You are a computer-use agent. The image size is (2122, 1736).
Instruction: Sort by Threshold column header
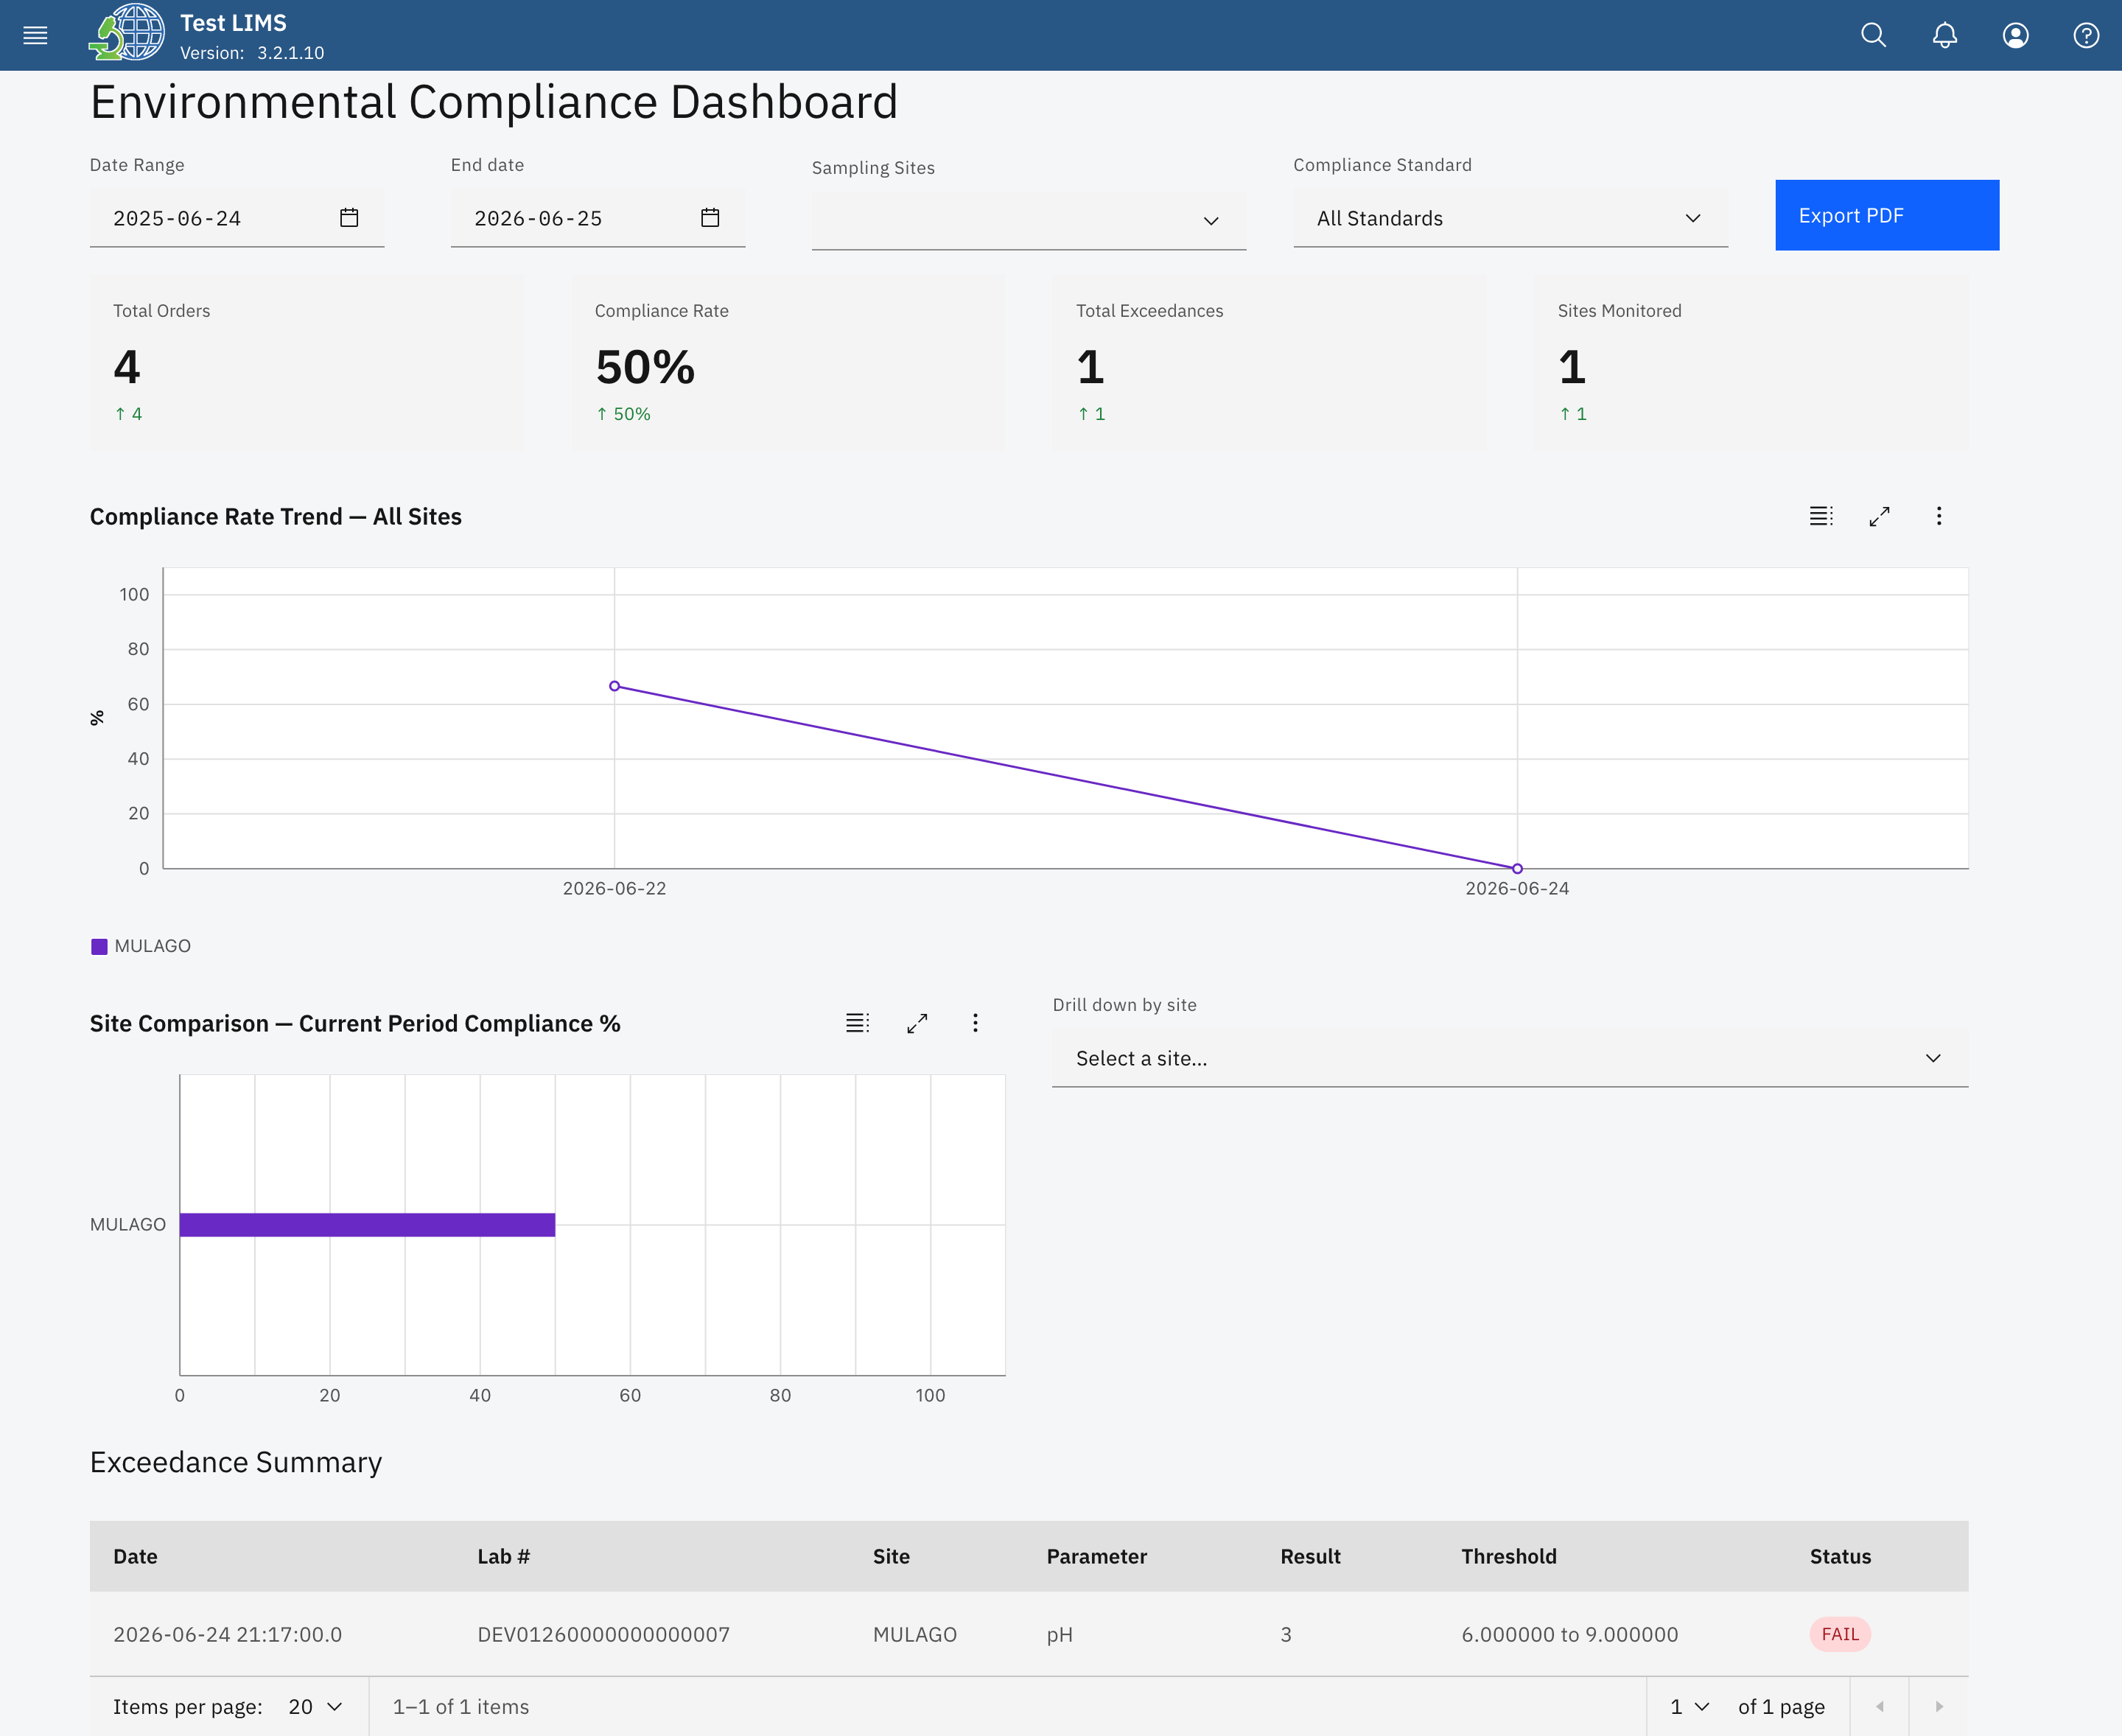[1509, 1556]
